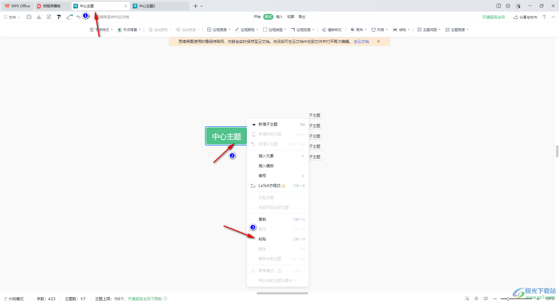This screenshot has width=559, height=302.
Task: Click the 清除样式 button
Action: (x=332, y=30)
